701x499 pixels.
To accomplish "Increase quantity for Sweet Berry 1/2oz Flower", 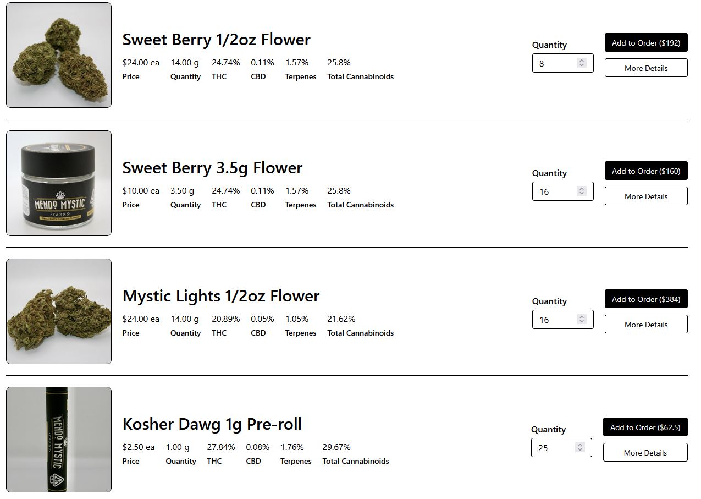I will point(582,61).
